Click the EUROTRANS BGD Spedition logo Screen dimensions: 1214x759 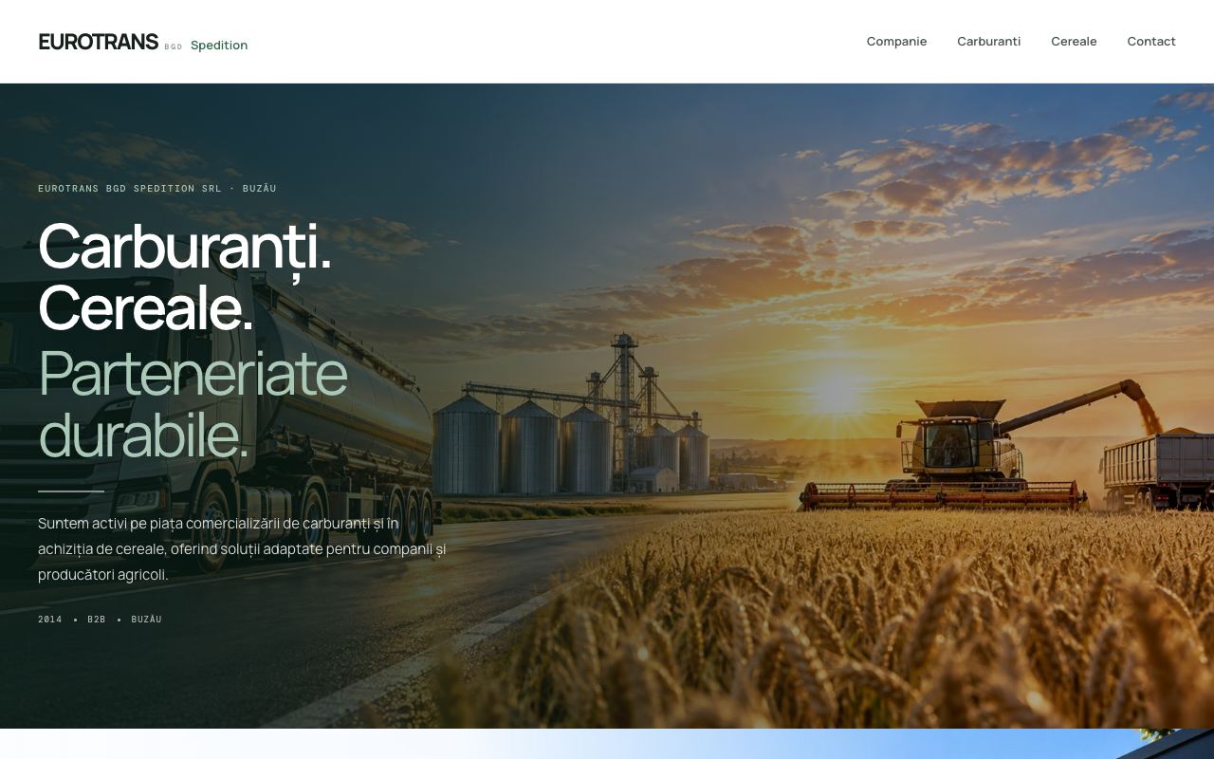pos(143,43)
